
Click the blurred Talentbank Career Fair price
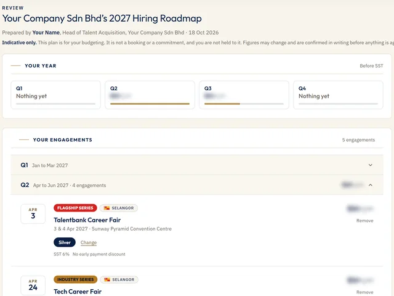click(360, 208)
